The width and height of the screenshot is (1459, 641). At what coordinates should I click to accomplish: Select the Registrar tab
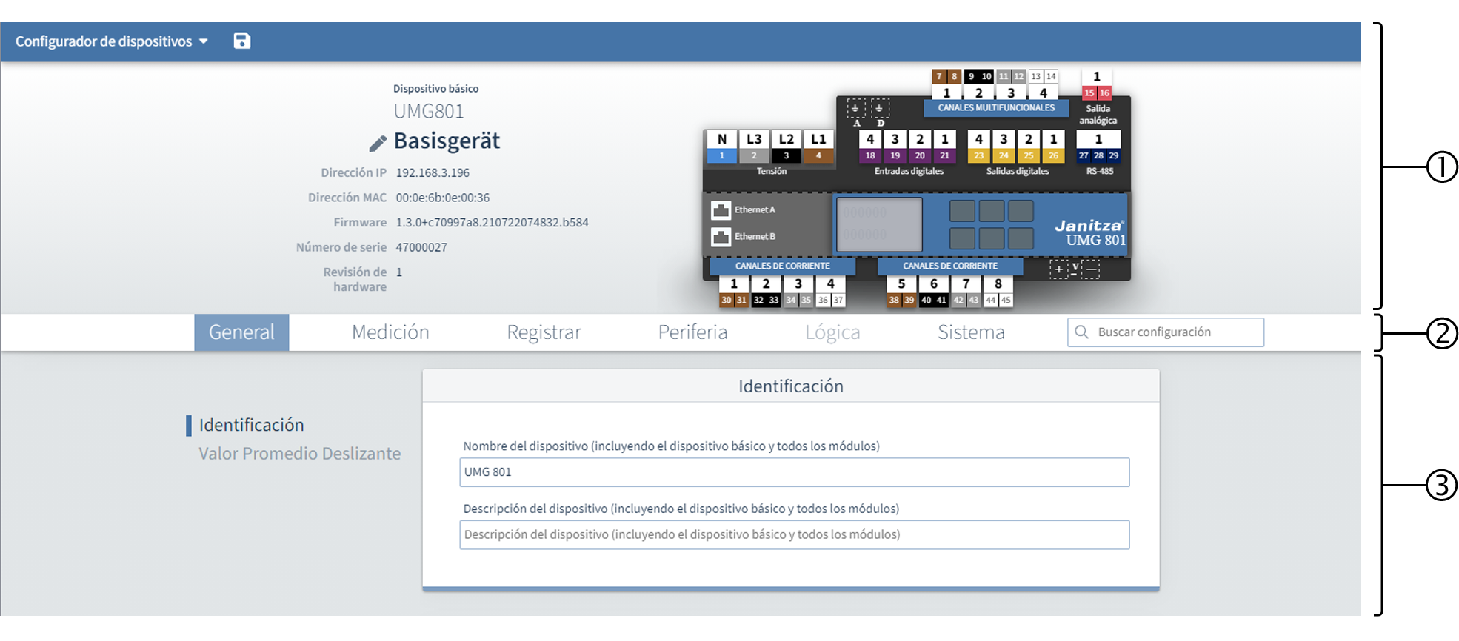click(x=544, y=332)
